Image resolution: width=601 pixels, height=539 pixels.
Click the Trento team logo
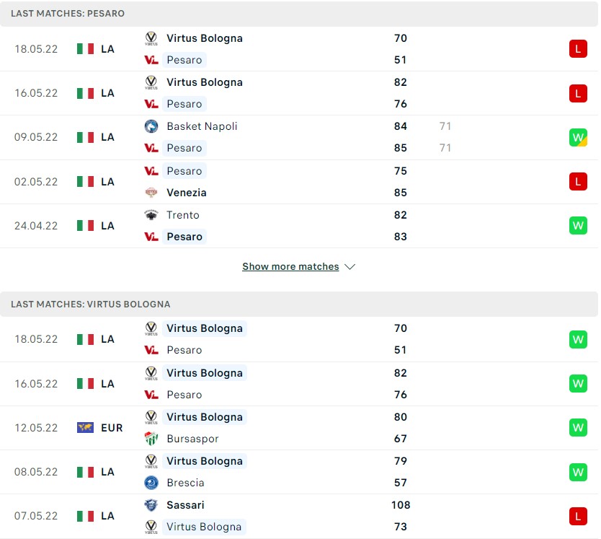(151, 215)
